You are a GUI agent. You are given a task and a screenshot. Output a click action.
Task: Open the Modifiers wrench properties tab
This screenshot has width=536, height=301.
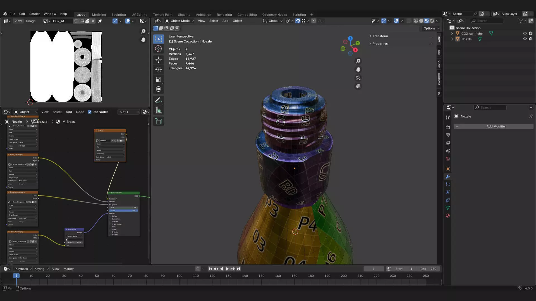point(448,177)
